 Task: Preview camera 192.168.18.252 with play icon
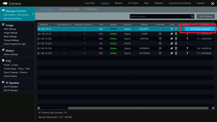160,39
